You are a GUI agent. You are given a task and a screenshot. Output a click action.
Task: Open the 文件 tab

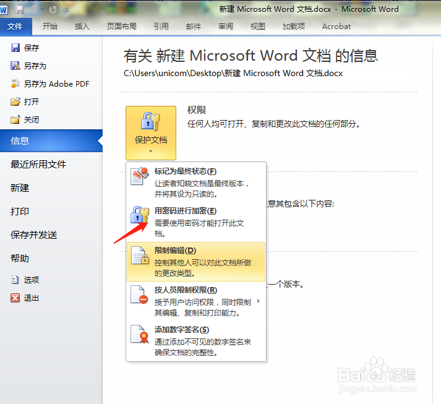[15, 27]
